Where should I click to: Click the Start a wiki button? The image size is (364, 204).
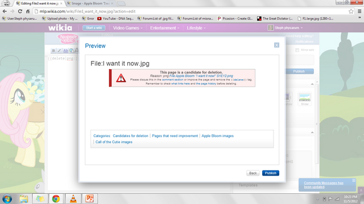click(94, 28)
